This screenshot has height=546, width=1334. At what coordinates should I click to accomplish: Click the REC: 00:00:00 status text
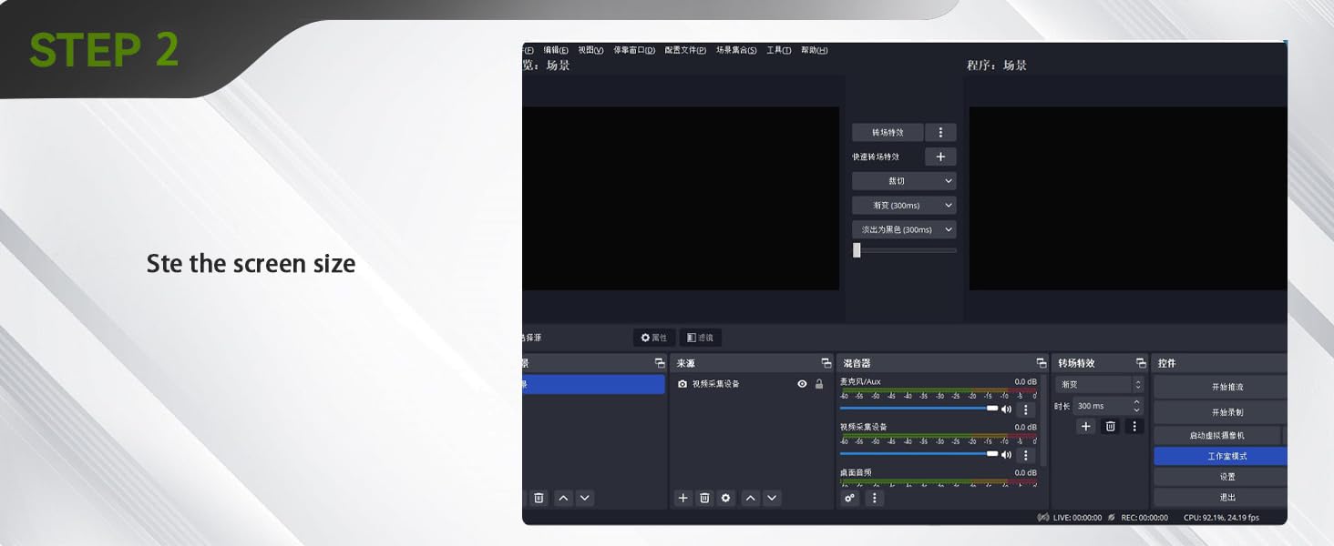[x=1144, y=518]
